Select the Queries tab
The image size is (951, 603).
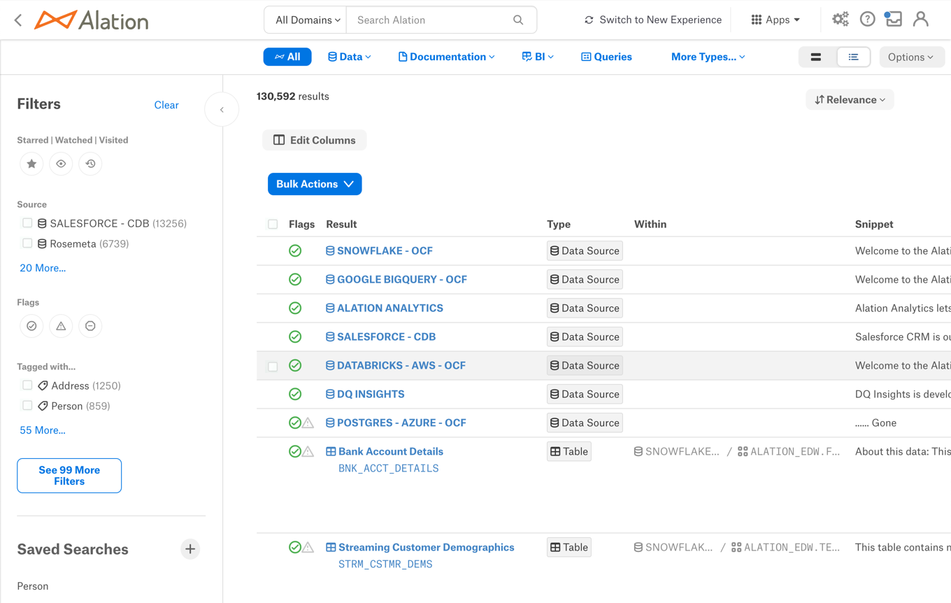coord(606,57)
